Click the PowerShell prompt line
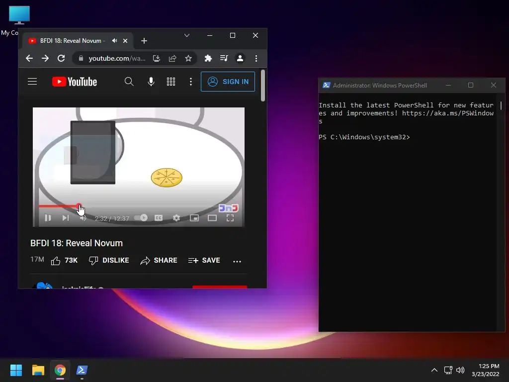 [364, 137]
